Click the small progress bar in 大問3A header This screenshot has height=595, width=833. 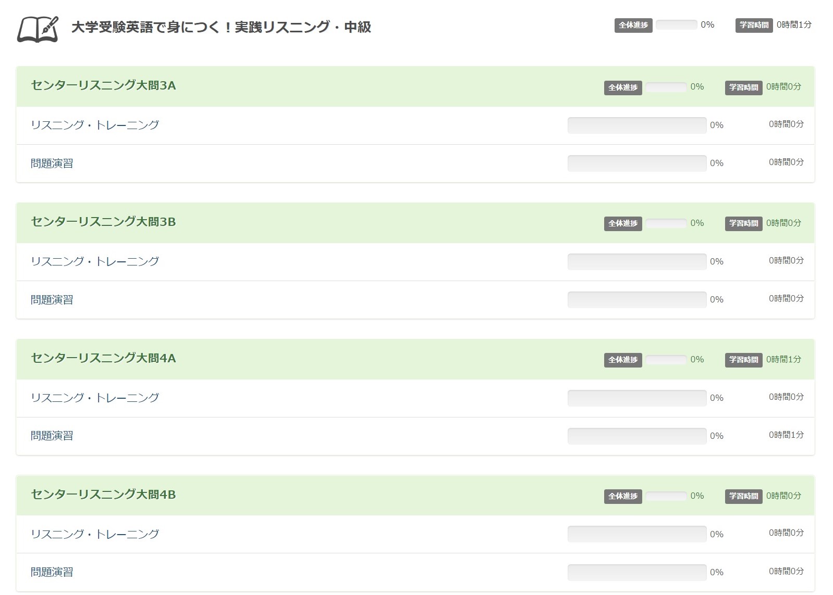pos(666,87)
